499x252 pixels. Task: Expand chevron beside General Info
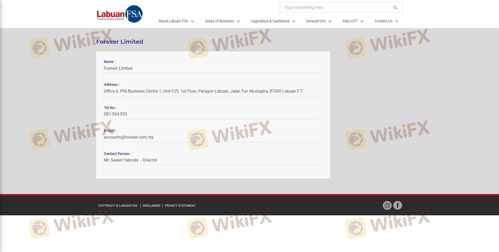(330, 21)
